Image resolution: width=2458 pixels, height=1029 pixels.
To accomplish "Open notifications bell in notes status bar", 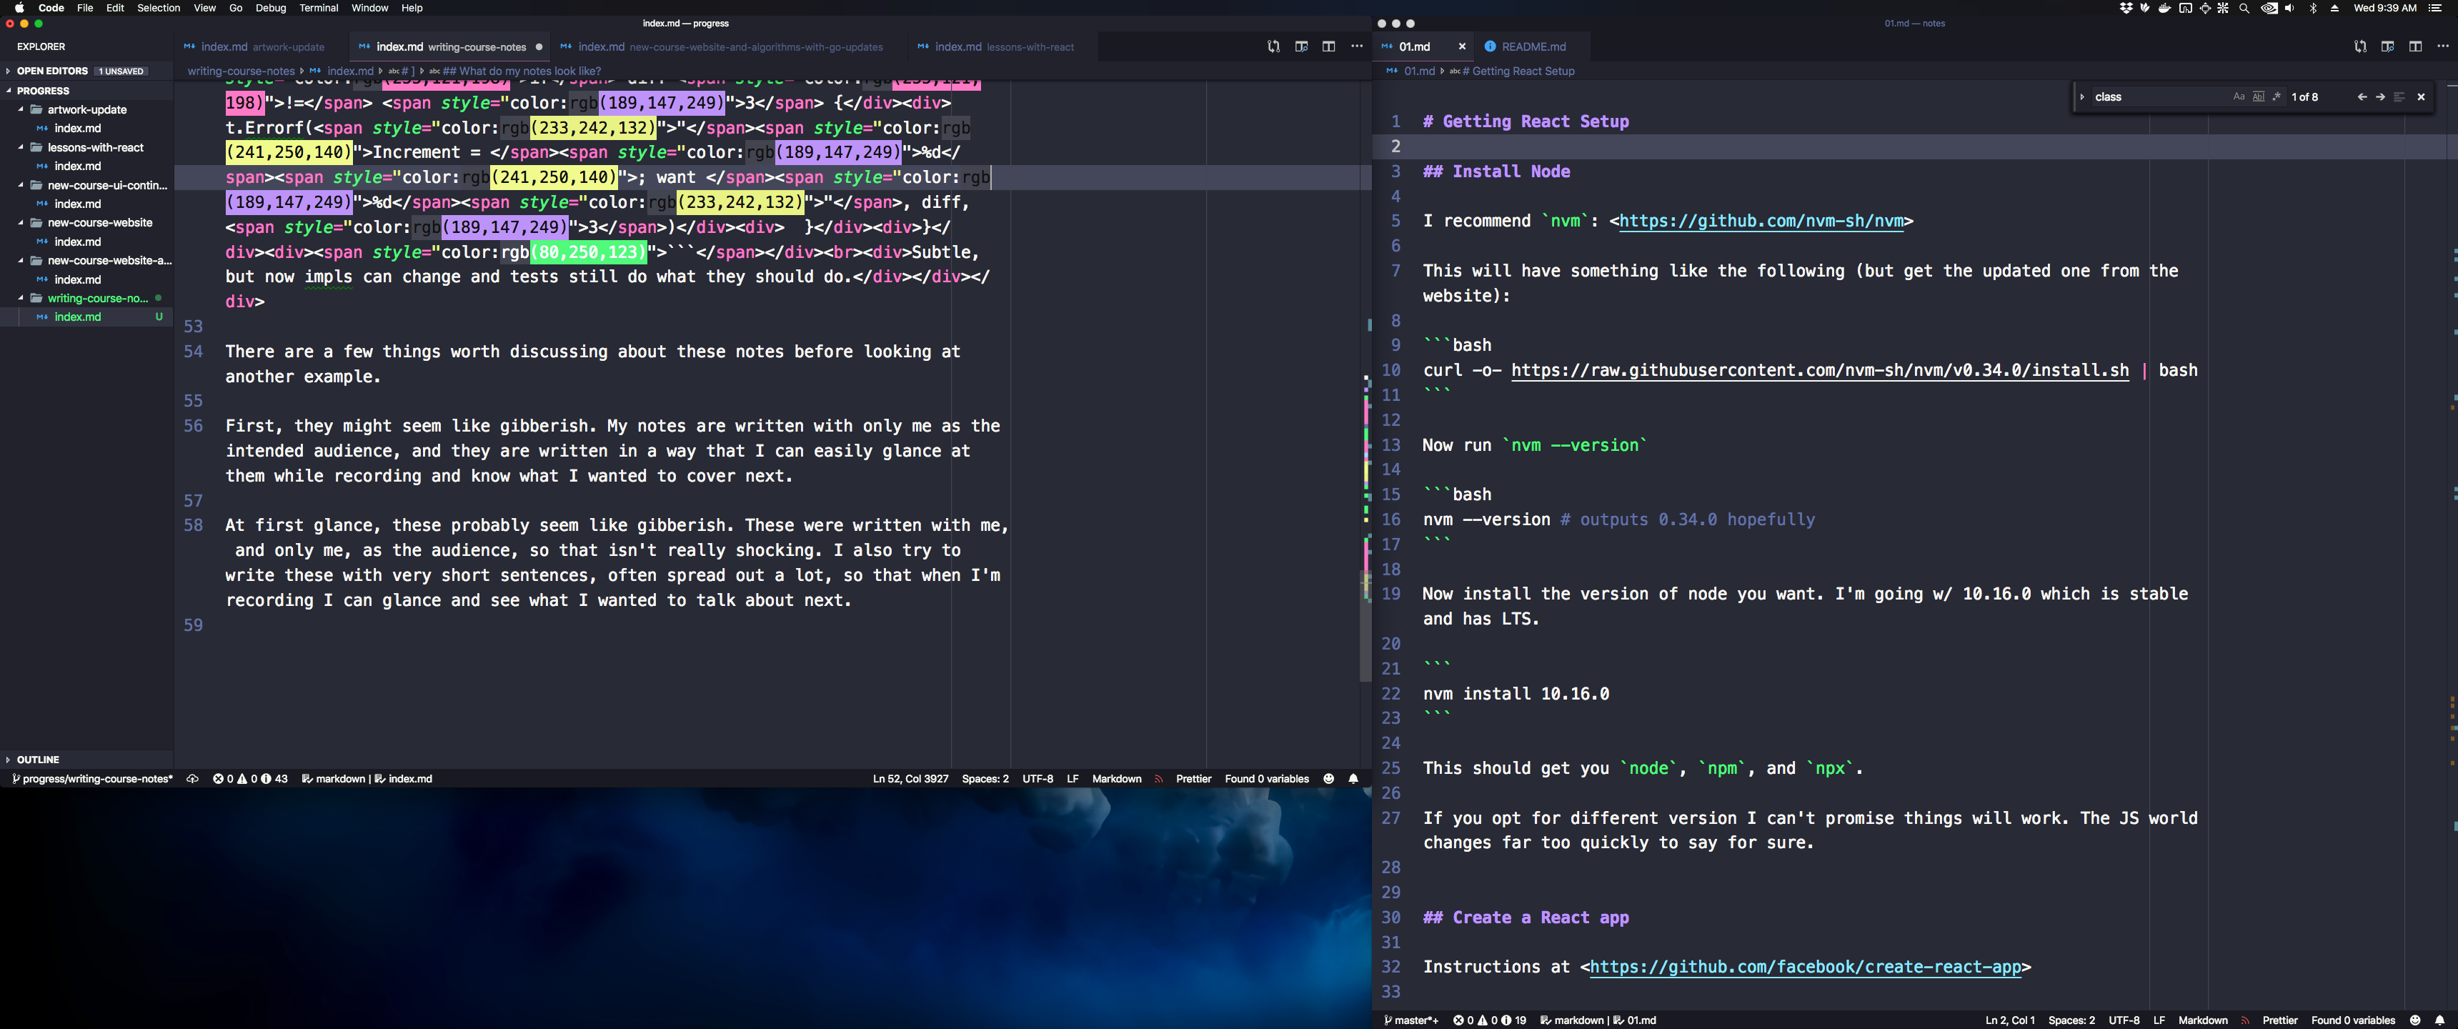I will (x=2440, y=1020).
